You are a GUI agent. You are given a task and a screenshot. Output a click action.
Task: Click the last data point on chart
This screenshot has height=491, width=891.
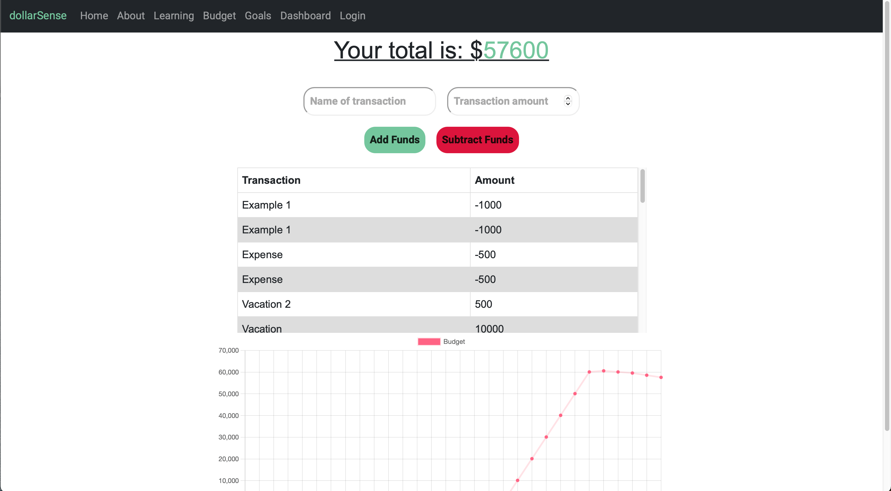pos(661,377)
